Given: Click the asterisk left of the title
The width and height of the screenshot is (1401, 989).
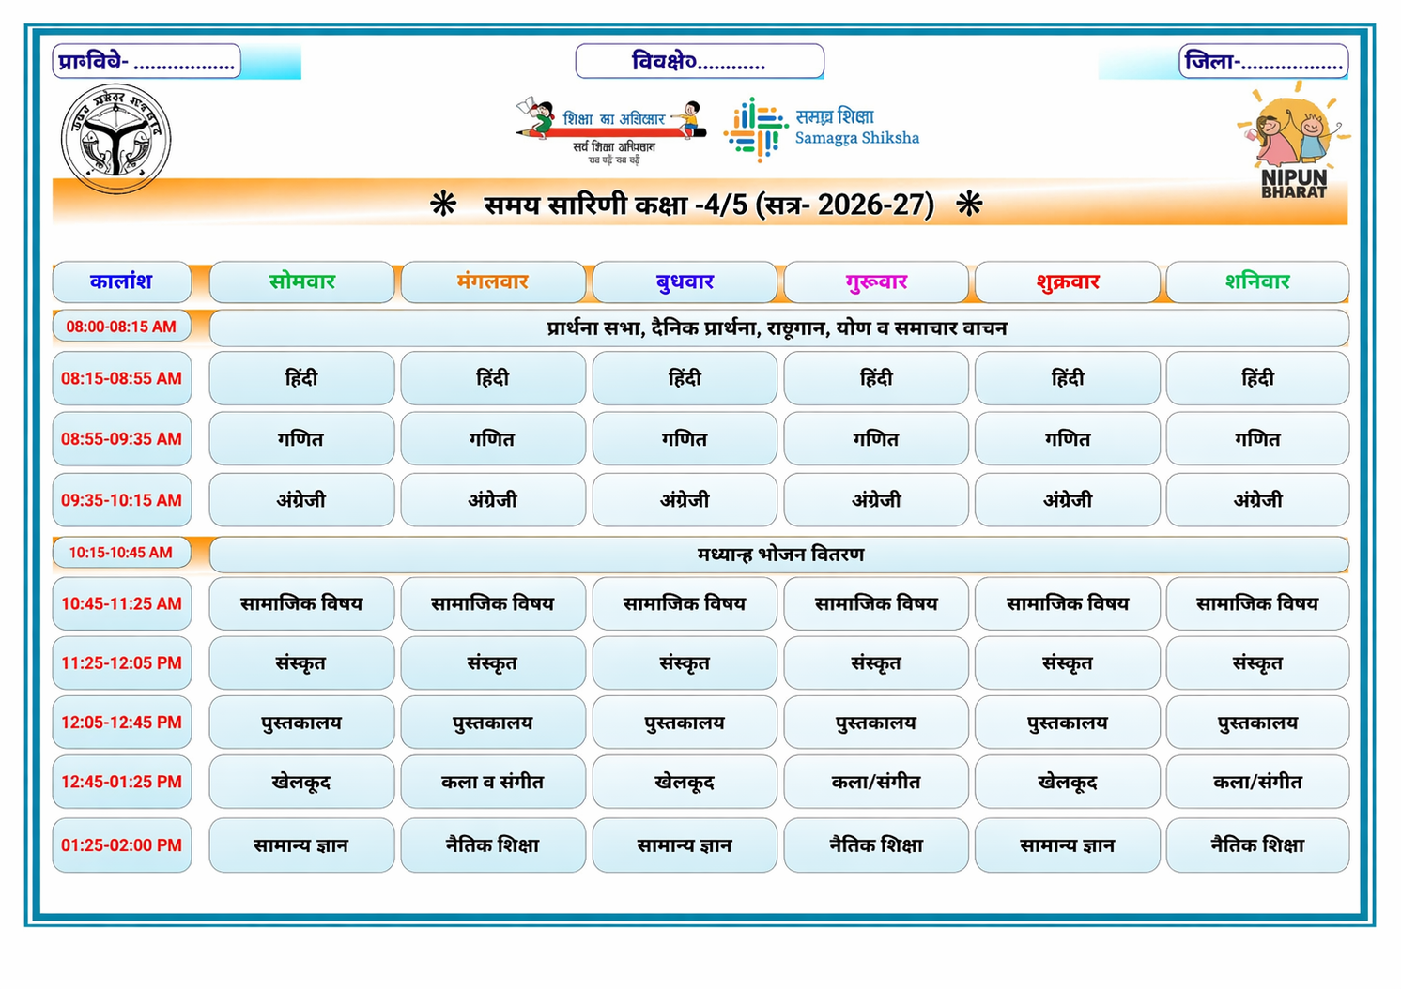Looking at the screenshot, I should pos(443,205).
